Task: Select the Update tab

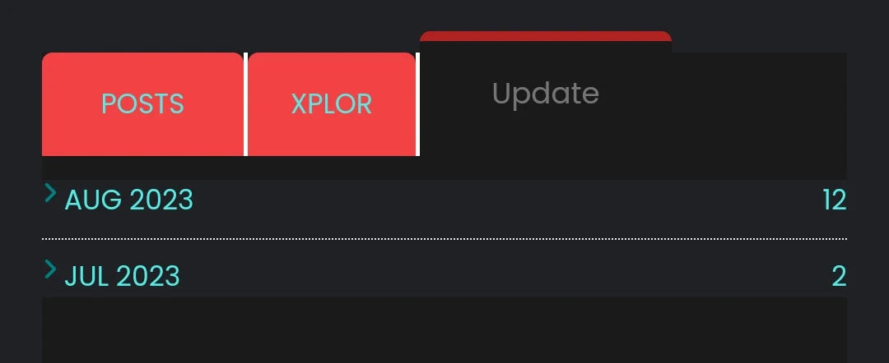Action: pos(546,94)
